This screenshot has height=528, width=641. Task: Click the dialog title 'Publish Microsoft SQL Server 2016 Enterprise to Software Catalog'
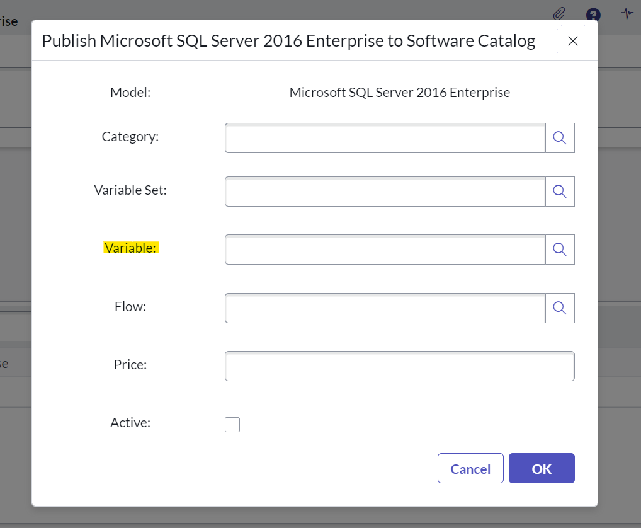coord(288,42)
